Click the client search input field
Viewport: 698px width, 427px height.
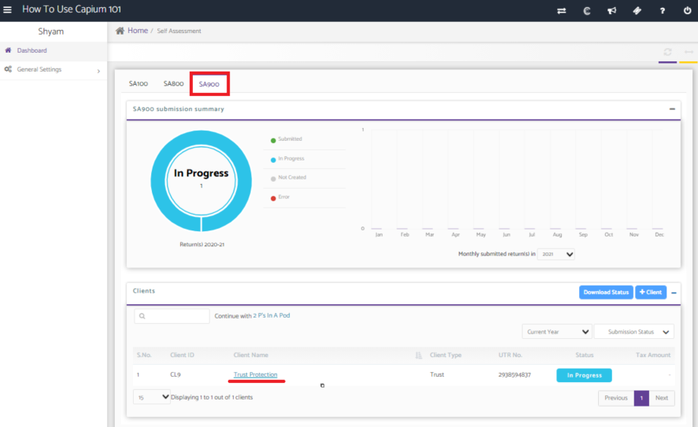point(172,316)
